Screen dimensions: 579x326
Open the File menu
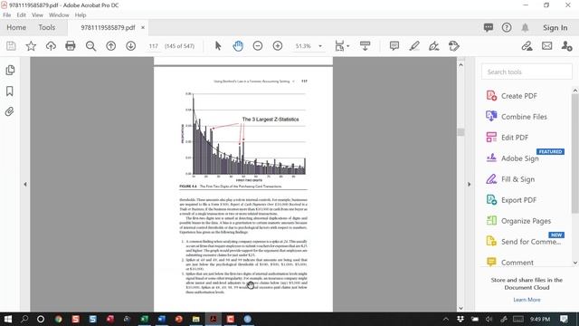click(6, 14)
